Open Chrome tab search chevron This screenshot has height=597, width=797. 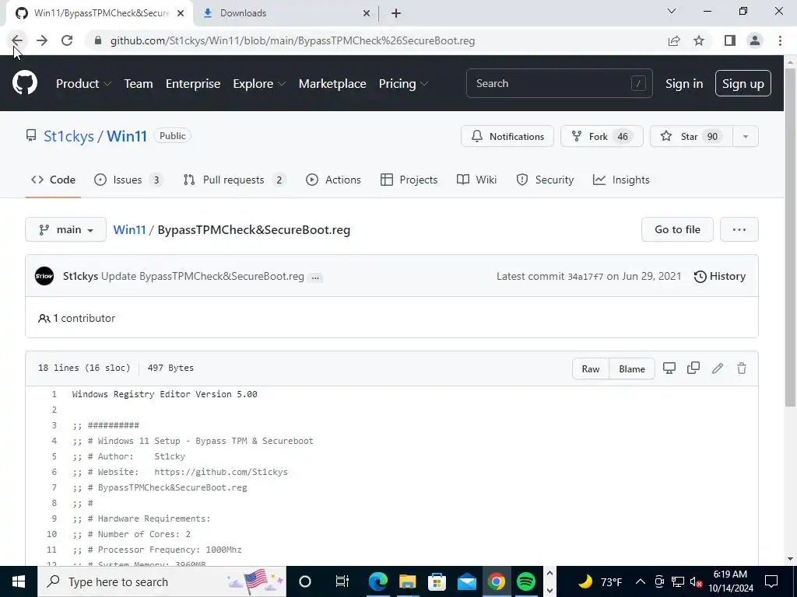tap(672, 11)
